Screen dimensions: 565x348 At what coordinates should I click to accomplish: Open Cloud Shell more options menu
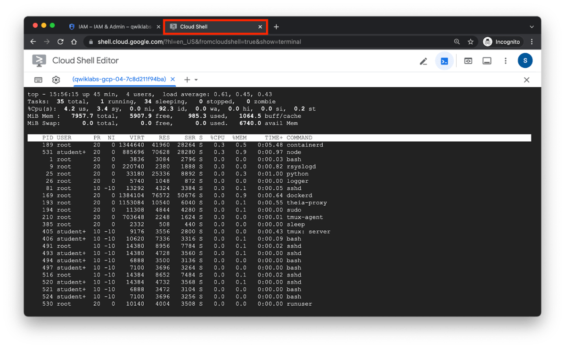(x=506, y=61)
